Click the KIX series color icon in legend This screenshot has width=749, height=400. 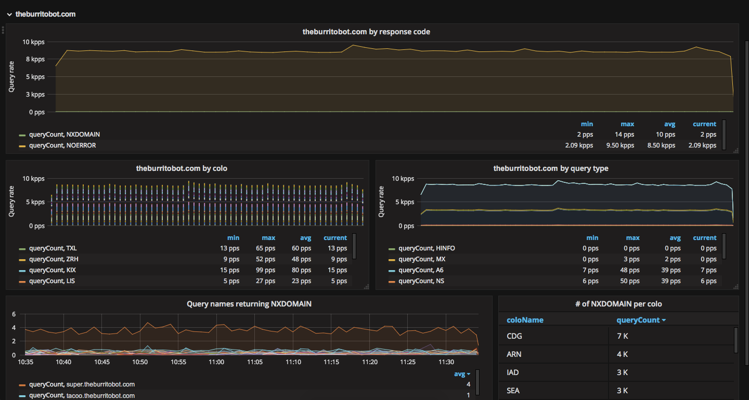pos(22,270)
